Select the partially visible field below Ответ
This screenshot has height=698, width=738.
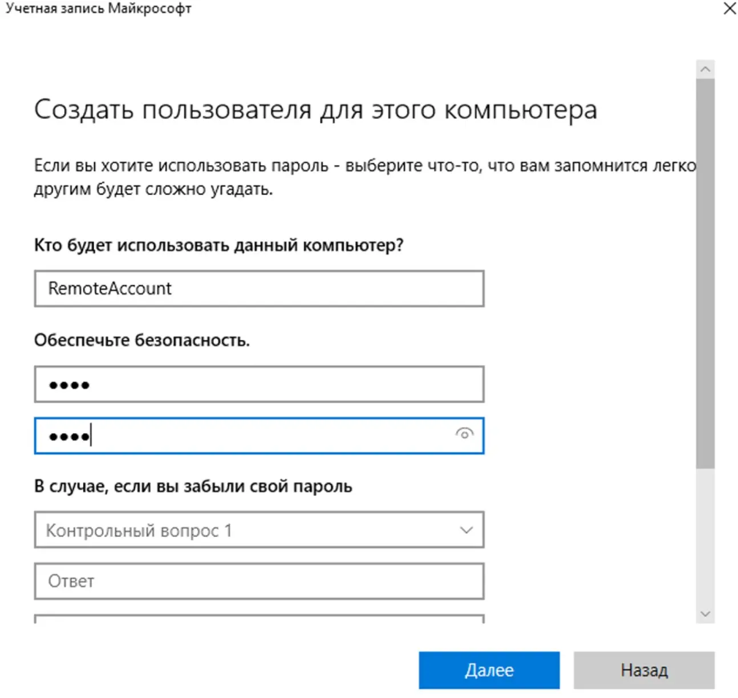pos(259,619)
